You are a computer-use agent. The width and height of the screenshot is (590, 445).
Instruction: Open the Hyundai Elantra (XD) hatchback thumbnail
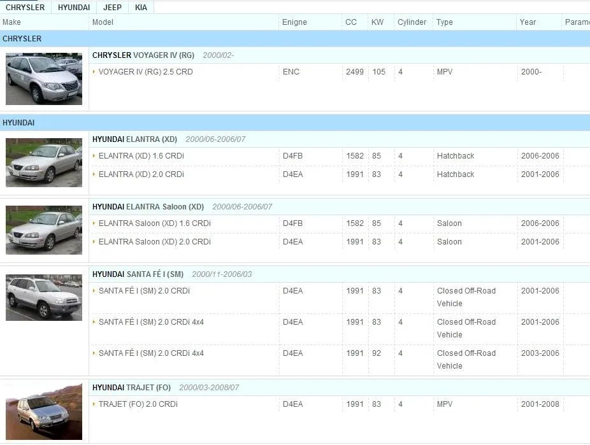(x=44, y=162)
